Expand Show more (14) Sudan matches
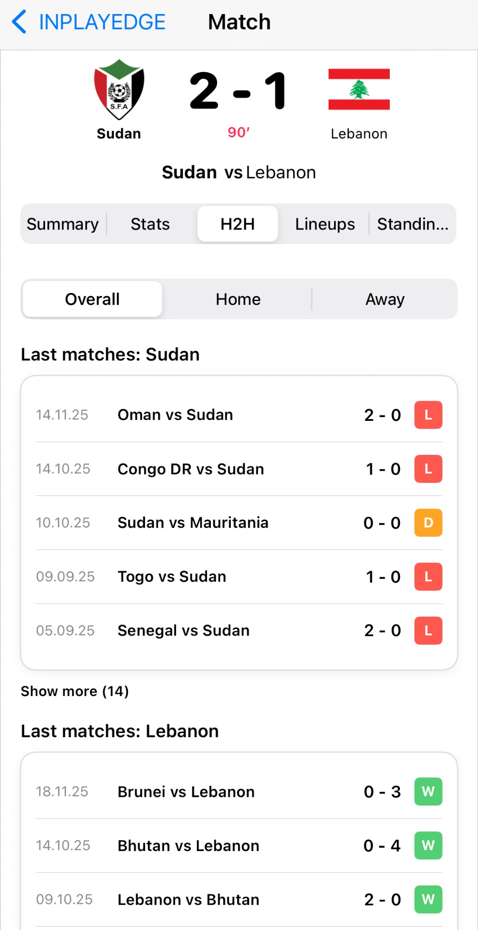The image size is (478, 930). point(75,691)
